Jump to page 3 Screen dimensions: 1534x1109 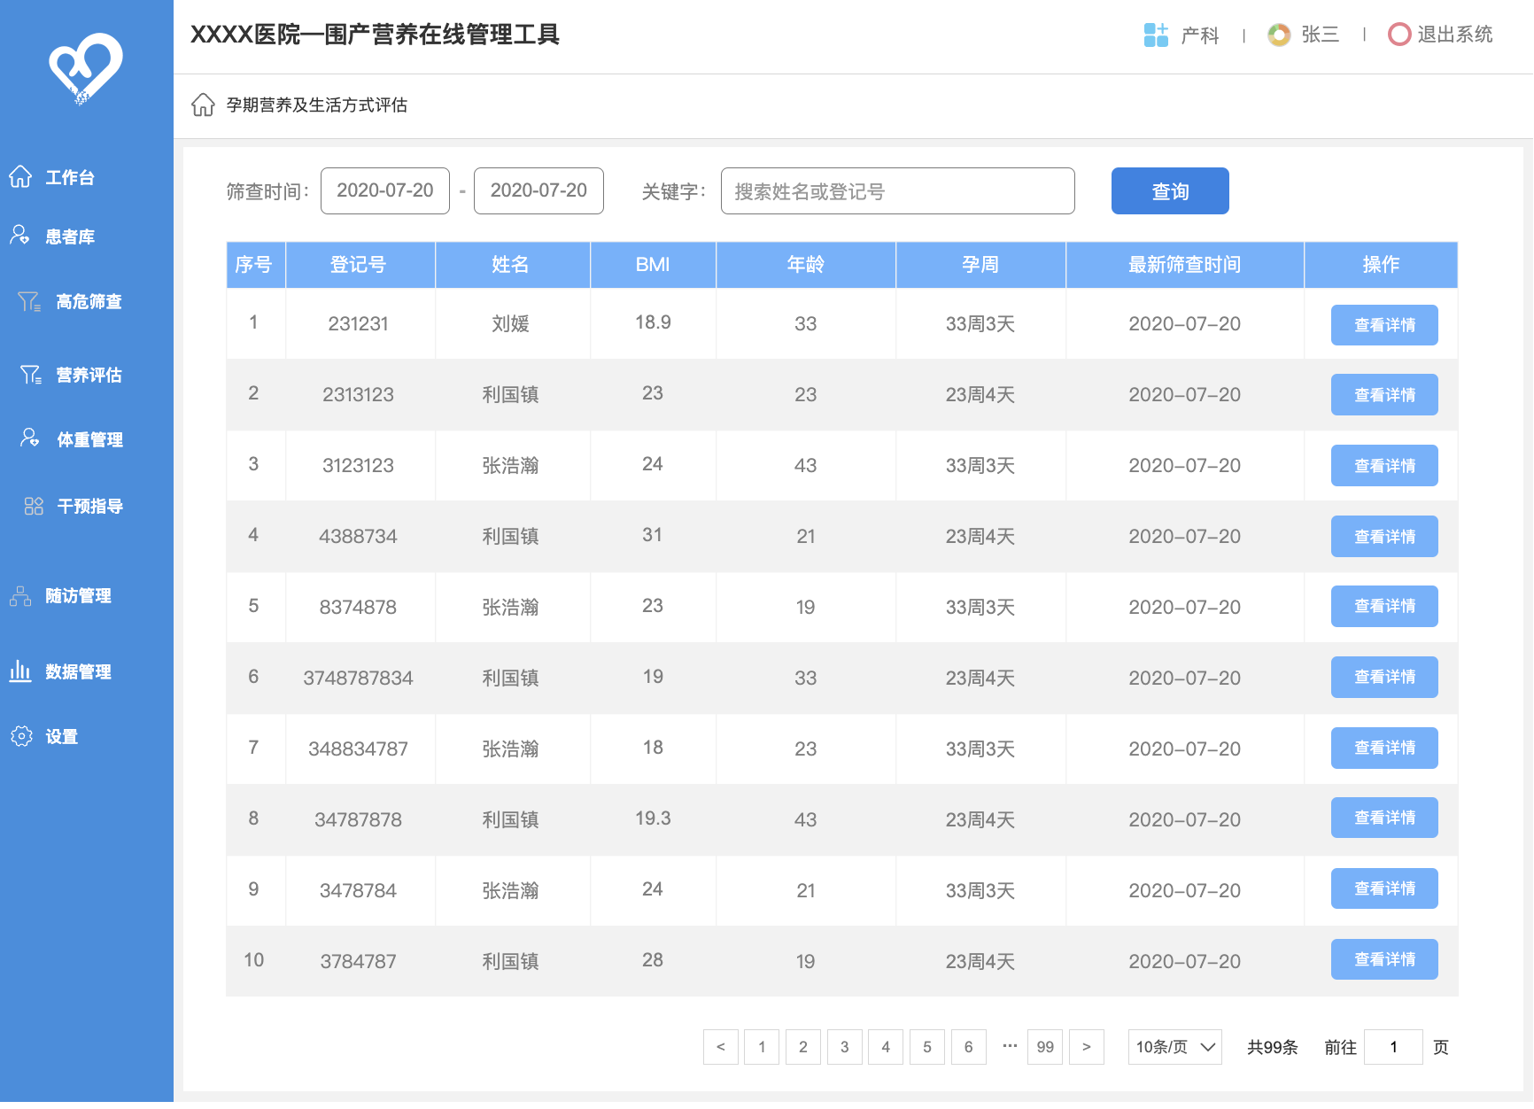pos(845,1047)
